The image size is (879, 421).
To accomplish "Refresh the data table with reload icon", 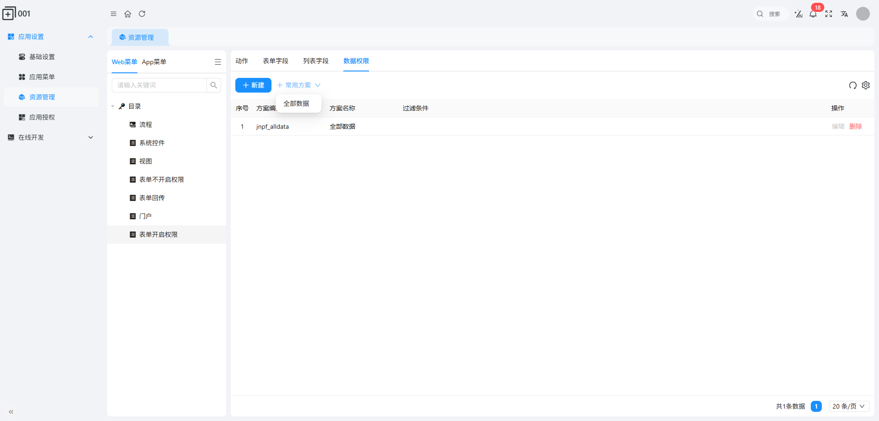I will [852, 85].
